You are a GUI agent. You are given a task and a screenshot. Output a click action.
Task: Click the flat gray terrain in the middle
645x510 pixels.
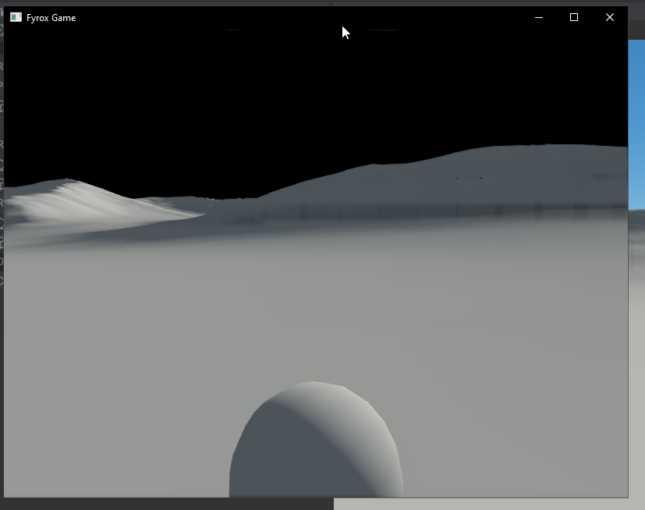click(x=312, y=312)
